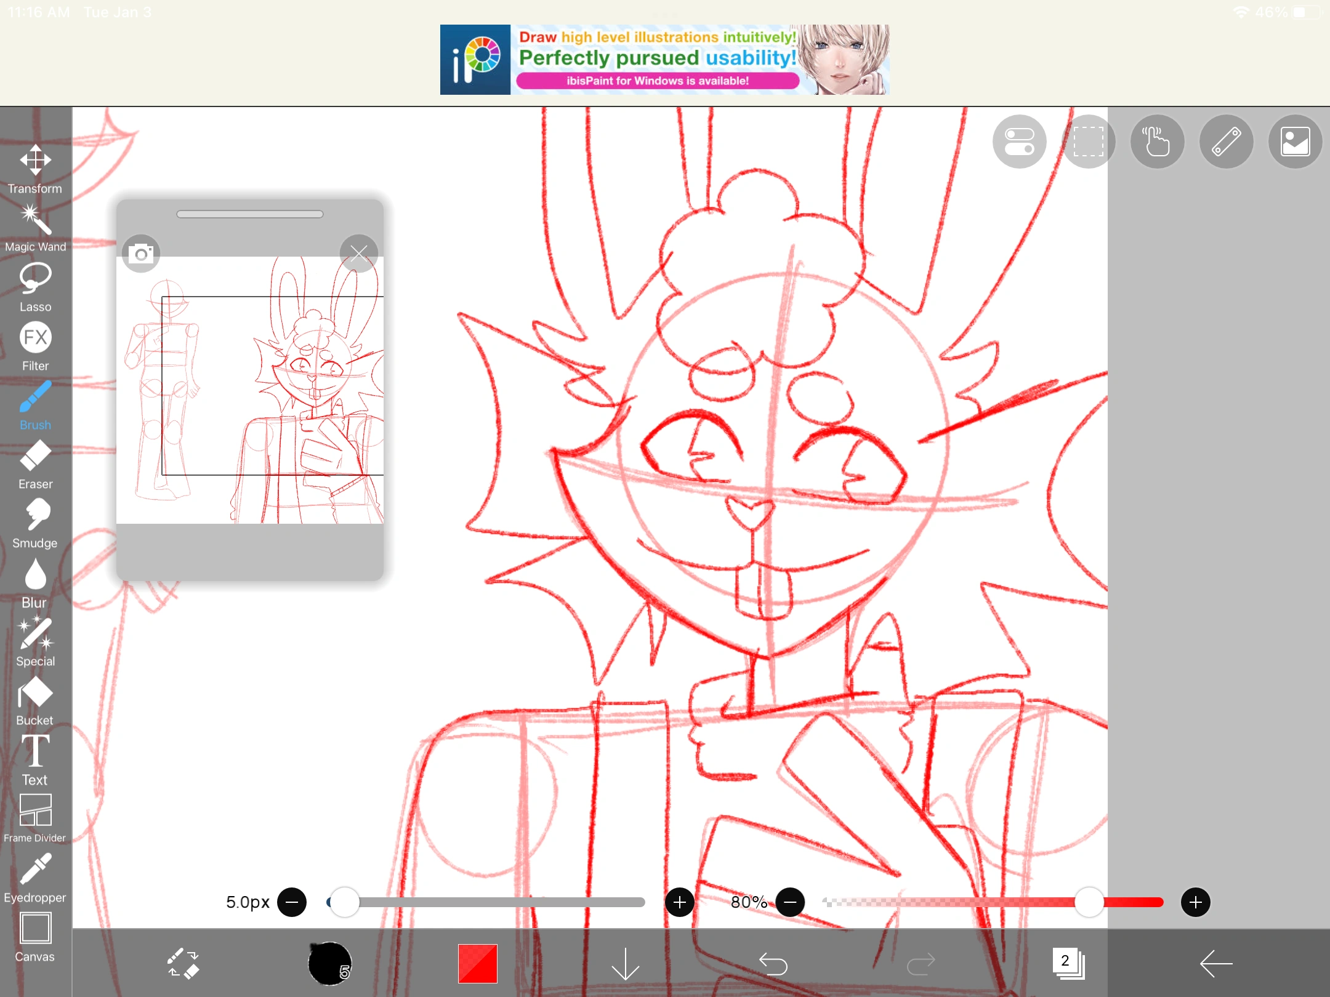Image resolution: width=1330 pixels, height=997 pixels.
Task: Toggle the finger gesture setting
Action: (x=1157, y=142)
